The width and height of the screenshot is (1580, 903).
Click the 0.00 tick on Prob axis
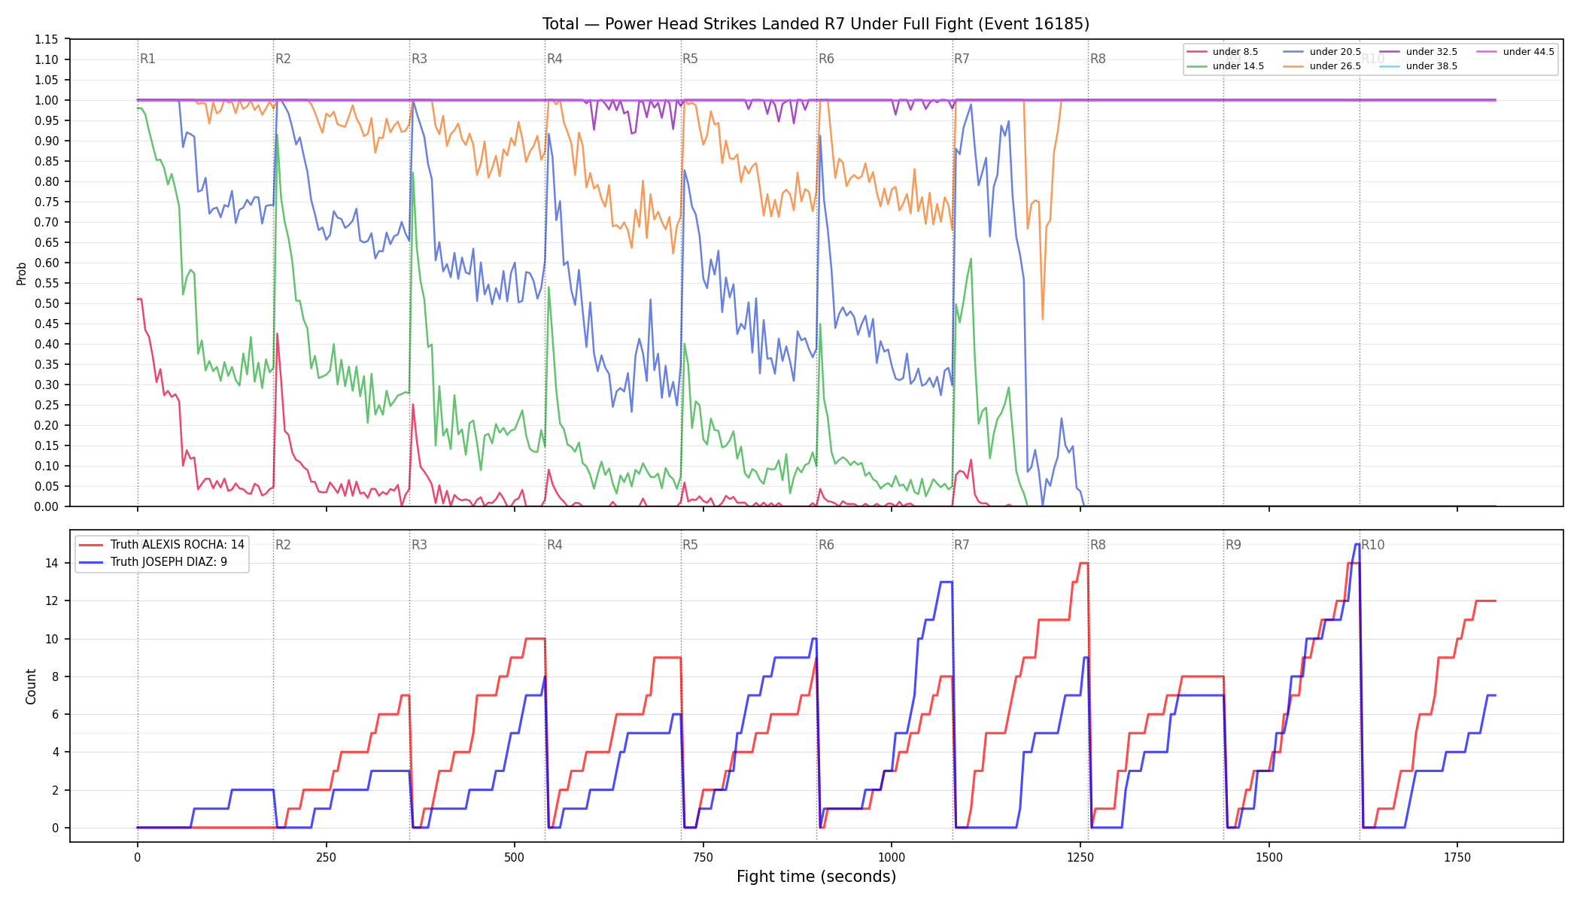pos(47,506)
